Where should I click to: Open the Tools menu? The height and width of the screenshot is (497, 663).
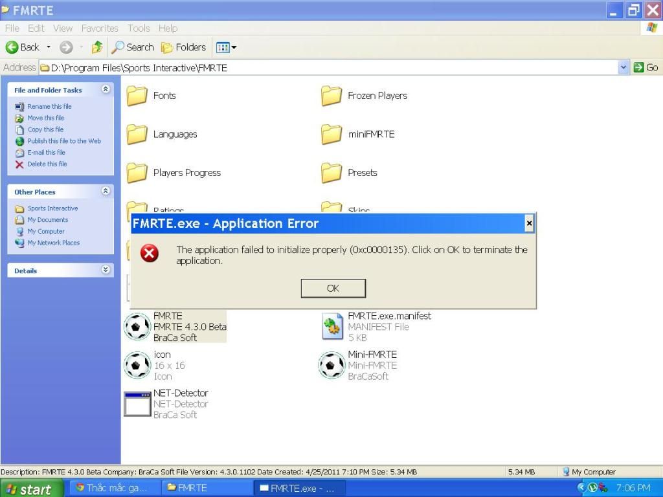(139, 28)
